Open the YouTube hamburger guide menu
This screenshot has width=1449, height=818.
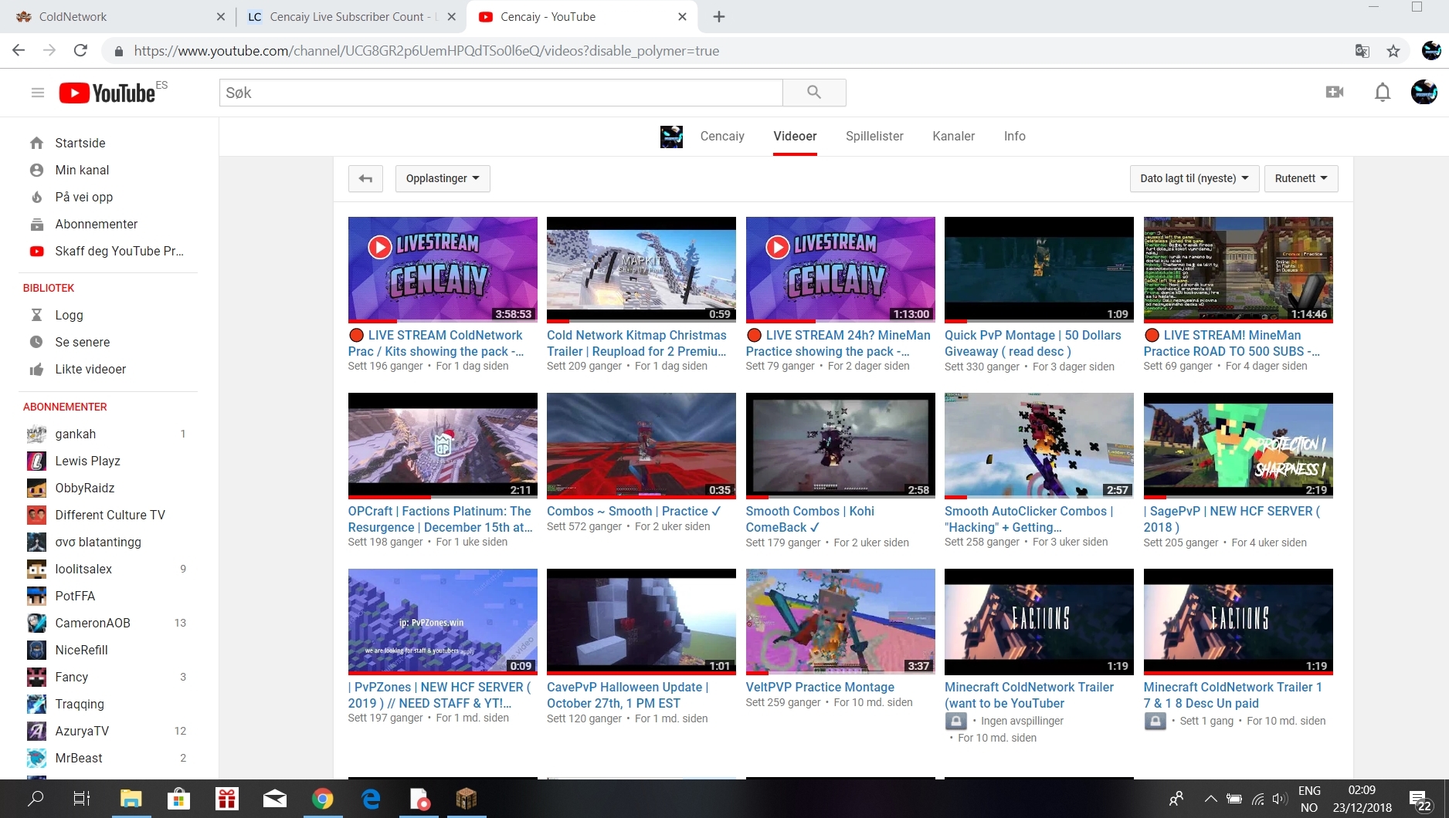pos(37,93)
